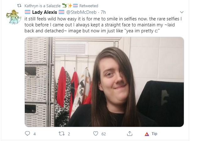Open the 4 replies count

pos(35,134)
